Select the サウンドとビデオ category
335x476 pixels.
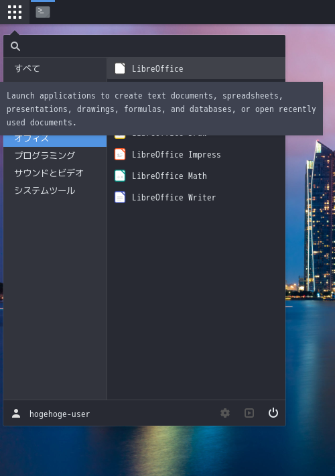click(x=55, y=173)
